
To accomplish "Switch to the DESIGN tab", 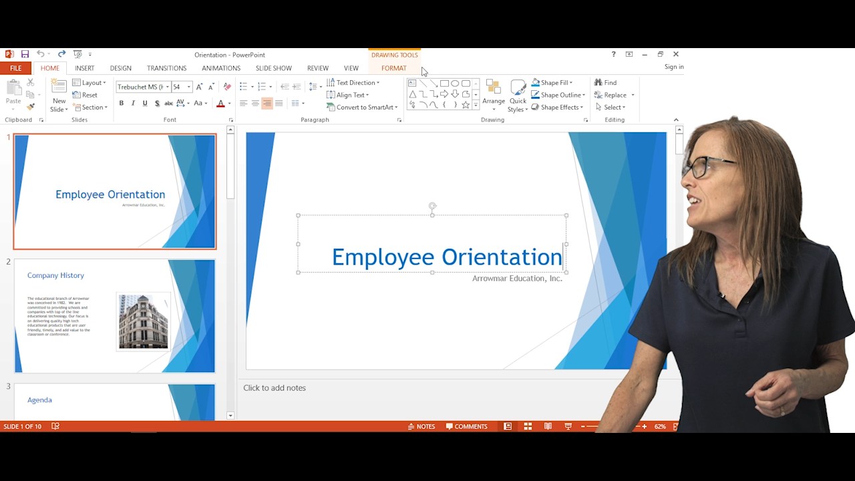I will pyautogui.click(x=121, y=68).
